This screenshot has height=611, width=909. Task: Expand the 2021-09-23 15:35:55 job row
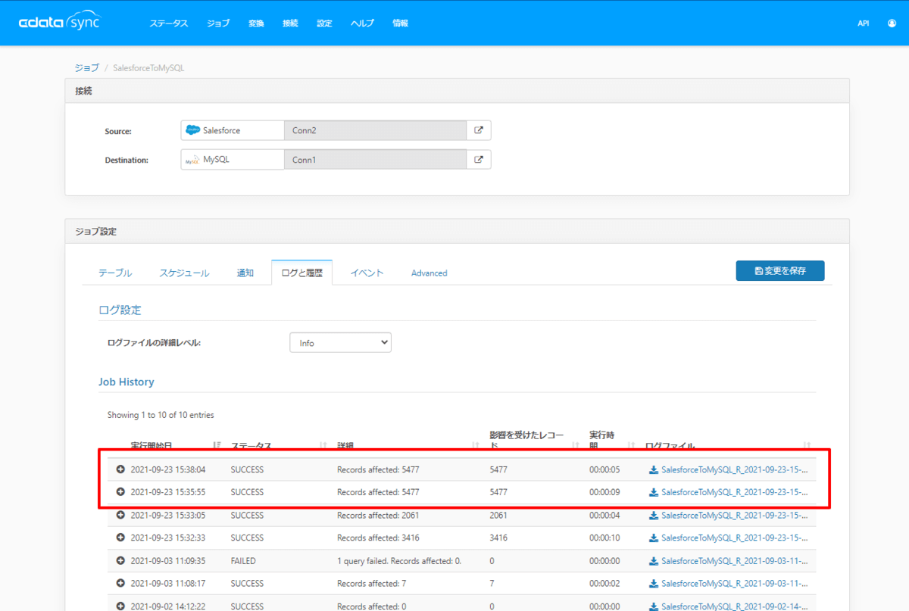[120, 492]
